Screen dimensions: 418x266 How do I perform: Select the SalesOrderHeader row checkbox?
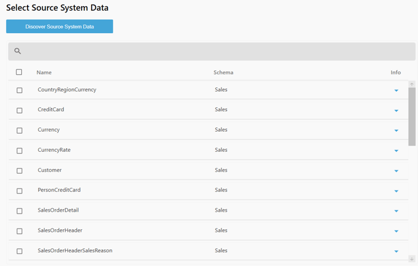[x=19, y=231]
